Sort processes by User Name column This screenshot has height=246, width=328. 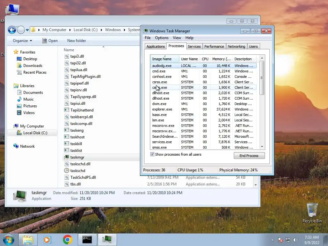pos(189,59)
